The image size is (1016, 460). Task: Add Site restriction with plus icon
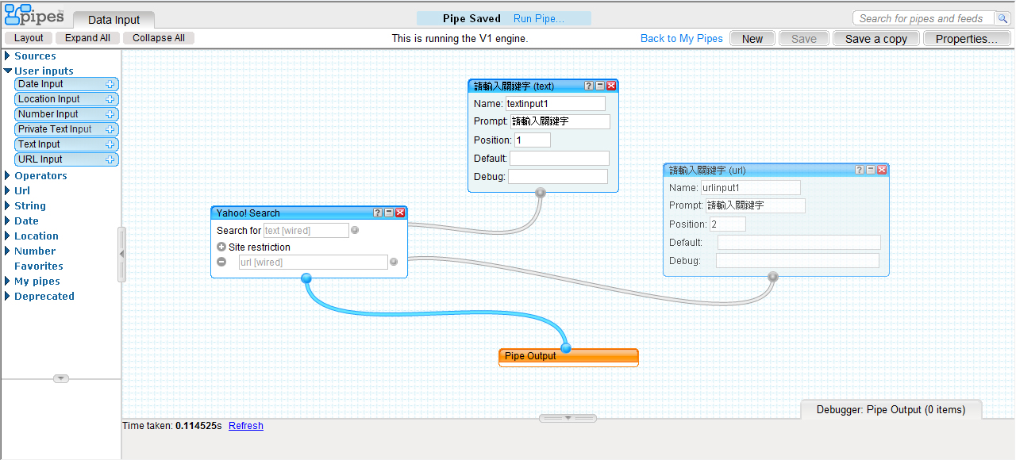221,247
